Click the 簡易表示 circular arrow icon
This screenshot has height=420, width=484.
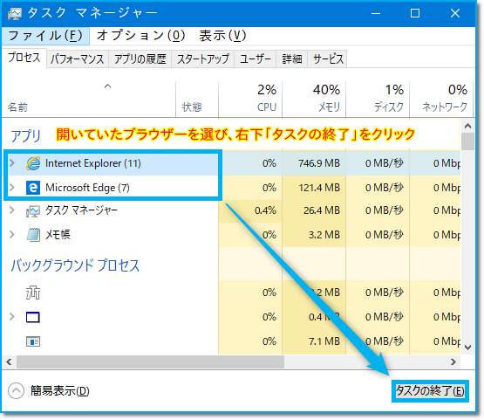(16, 391)
